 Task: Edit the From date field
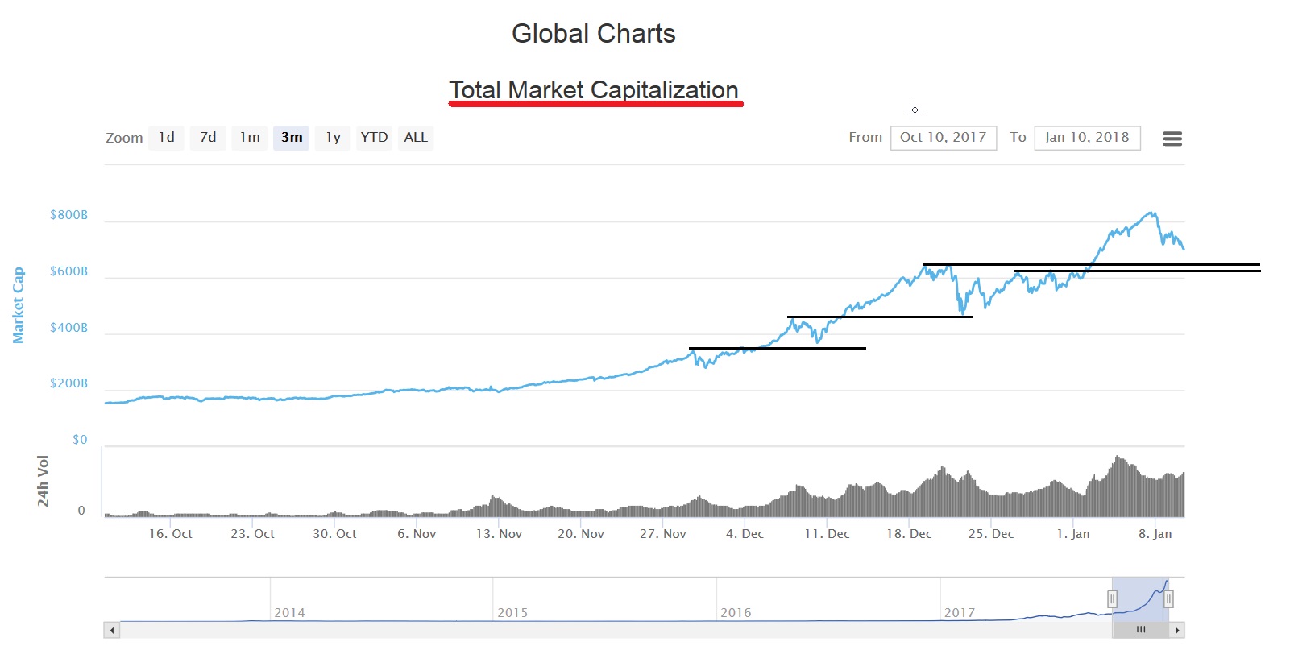pos(944,138)
